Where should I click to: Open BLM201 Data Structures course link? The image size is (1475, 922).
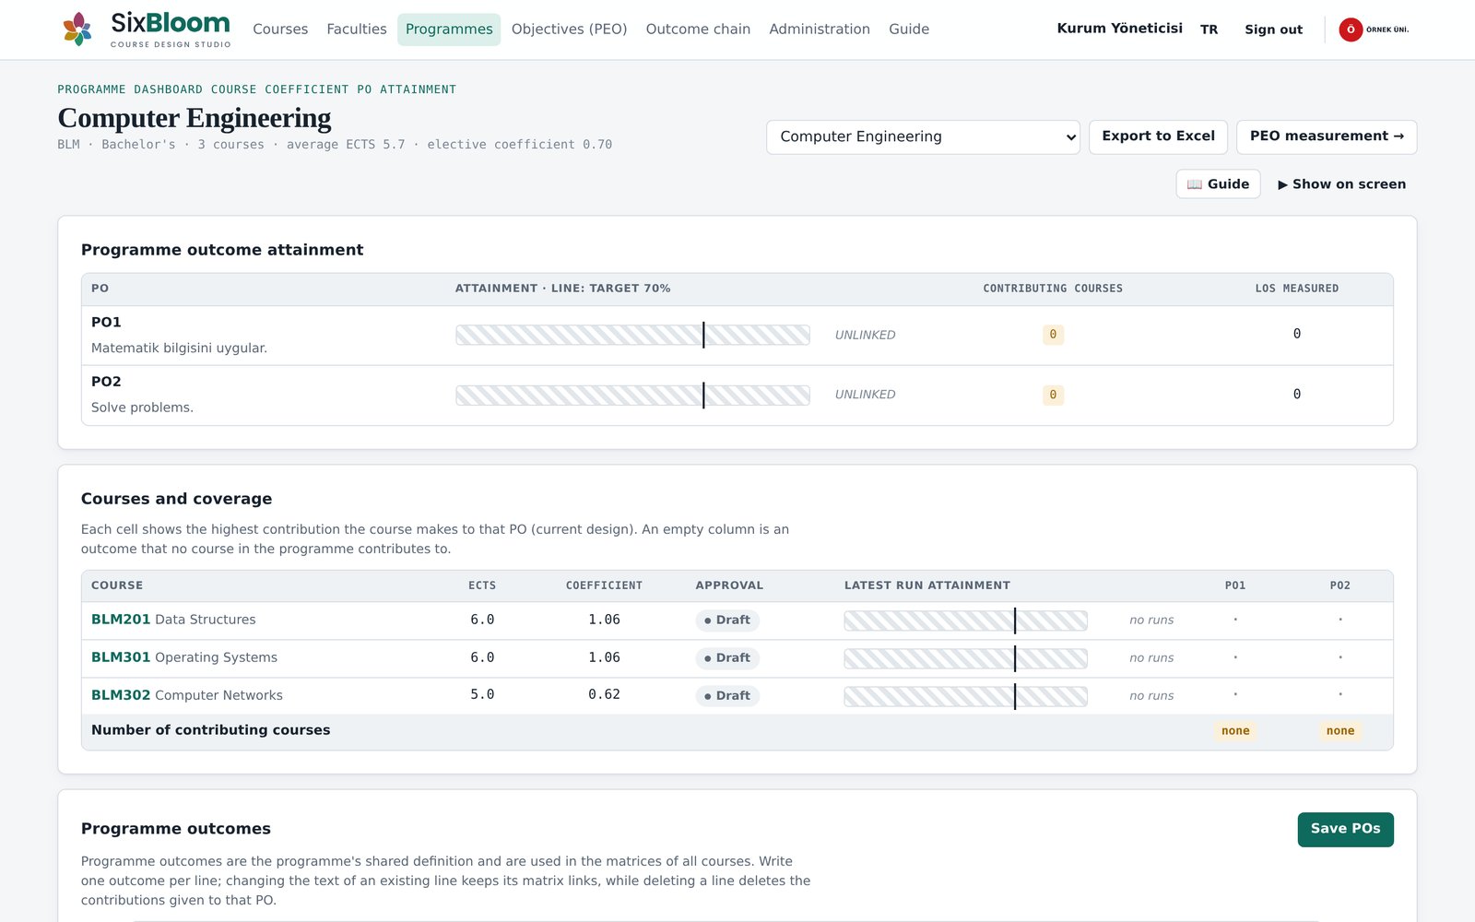(173, 620)
